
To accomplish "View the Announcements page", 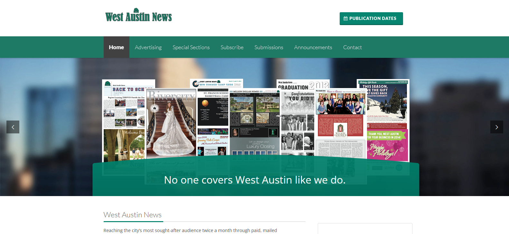I will click(x=313, y=47).
